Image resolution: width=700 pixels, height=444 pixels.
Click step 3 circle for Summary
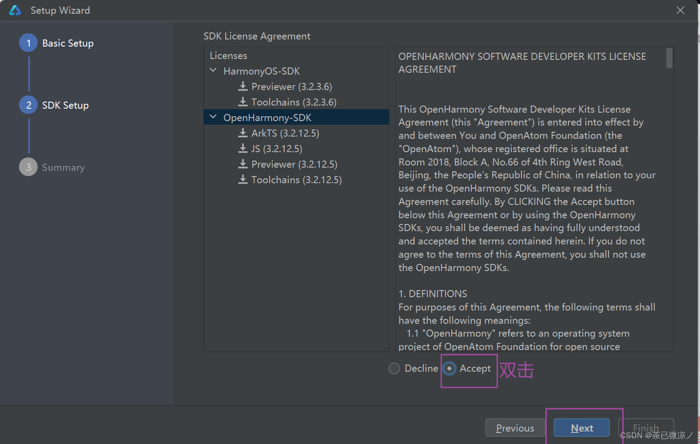tap(28, 167)
